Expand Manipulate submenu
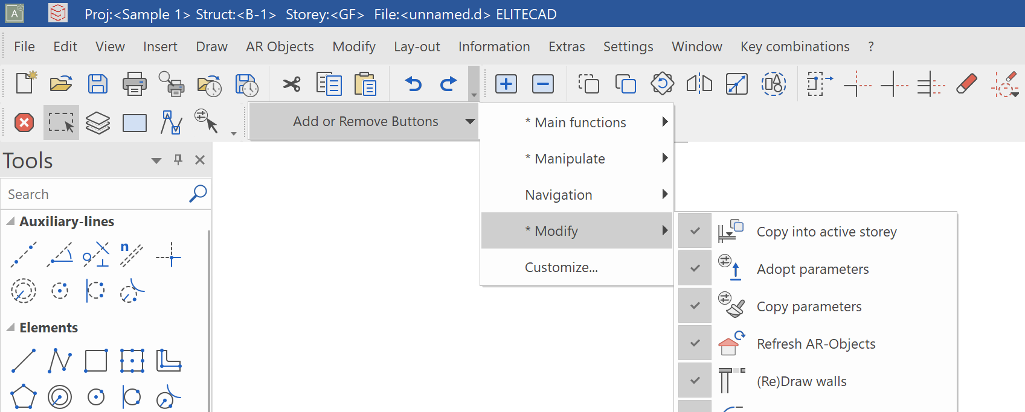This screenshot has height=412, width=1025. (577, 158)
